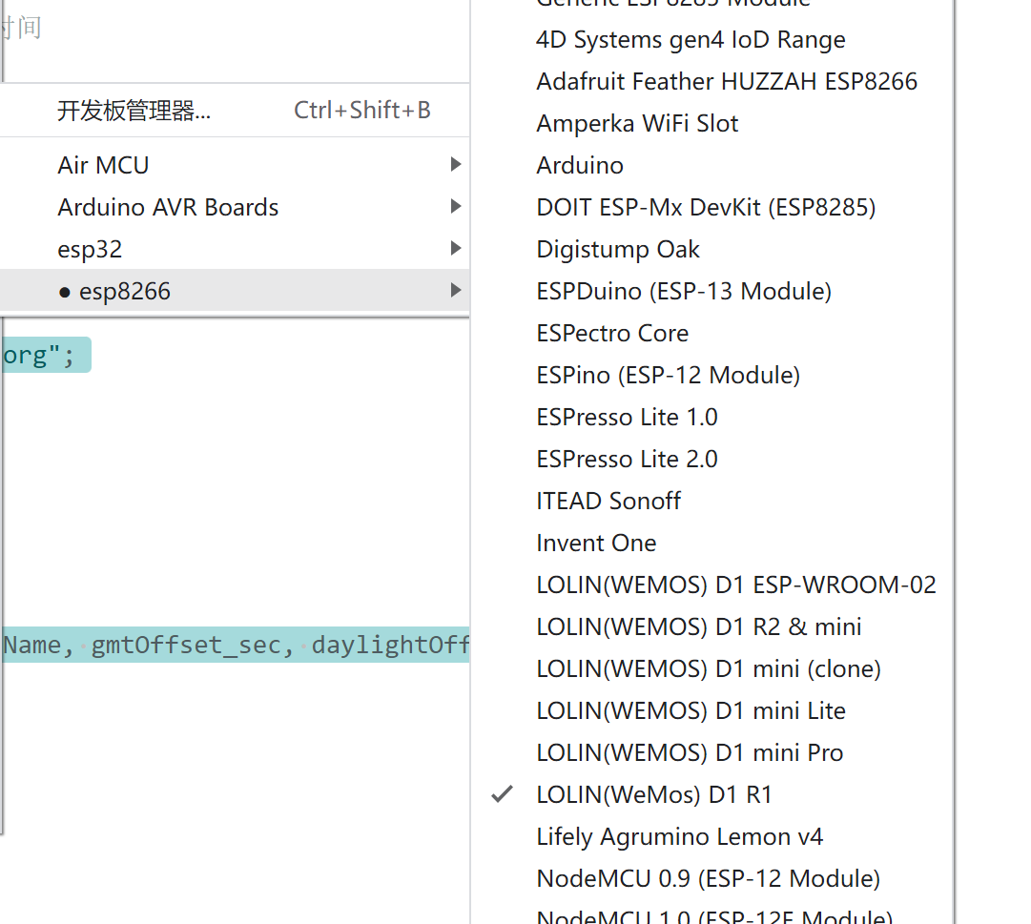This screenshot has height=924, width=1031.
Task: Choose NodeMCU 0.9 (ESP-12 Module)
Action: point(712,878)
